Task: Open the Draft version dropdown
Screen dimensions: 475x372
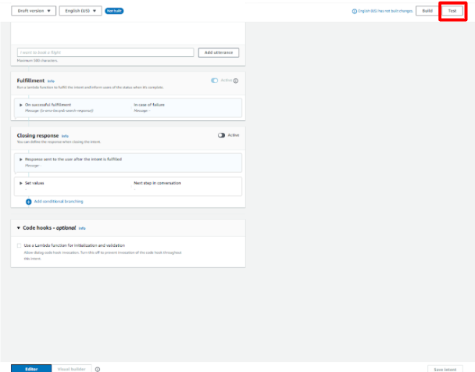Action: click(34, 11)
